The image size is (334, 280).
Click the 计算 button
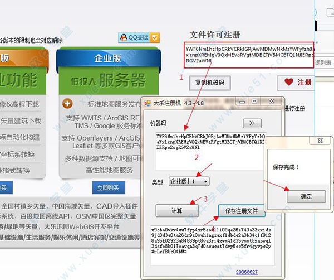(x=176, y=211)
